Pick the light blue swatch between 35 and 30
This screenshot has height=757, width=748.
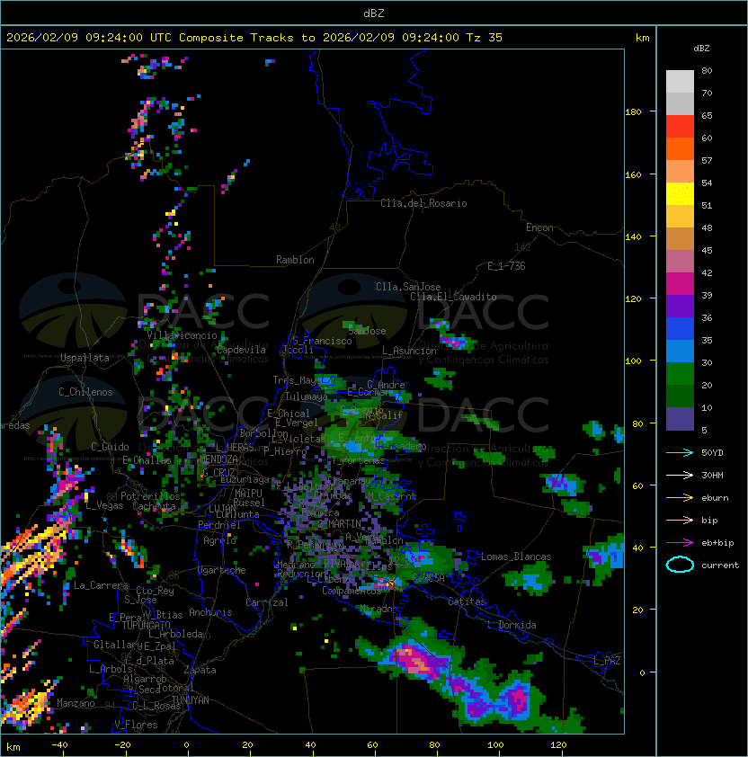click(680, 351)
